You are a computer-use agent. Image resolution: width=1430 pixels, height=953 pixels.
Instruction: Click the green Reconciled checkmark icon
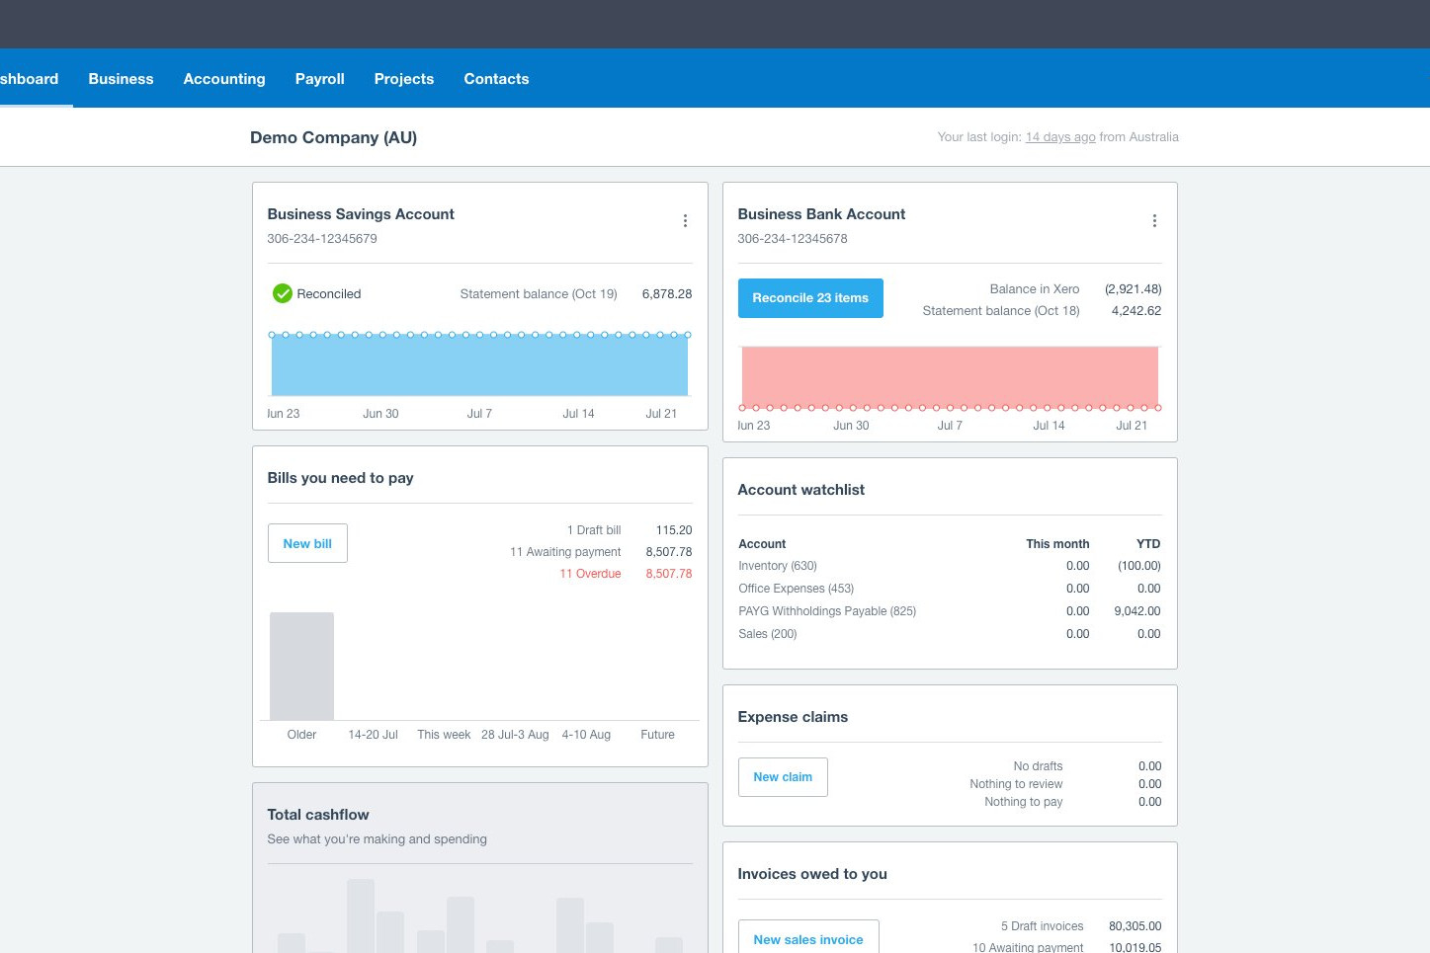click(283, 293)
